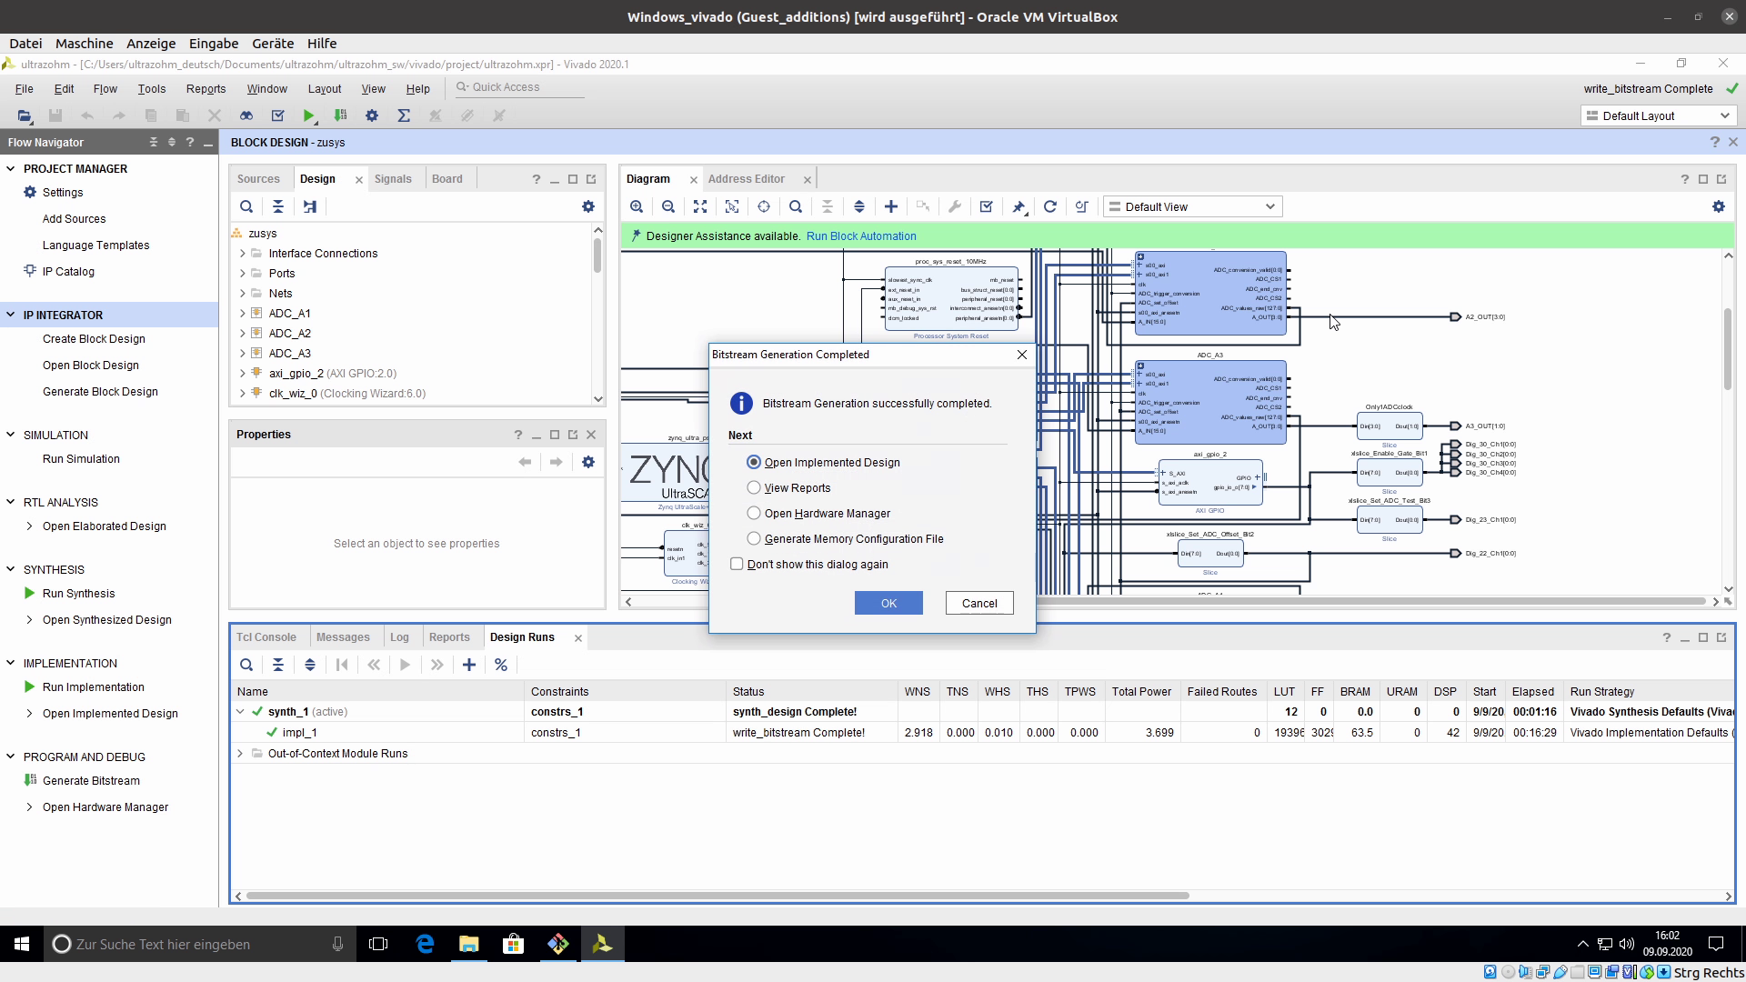The height and width of the screenshot is (982, 1746).
Task: Open the Default View dropdown
Action: [1192, 206]
